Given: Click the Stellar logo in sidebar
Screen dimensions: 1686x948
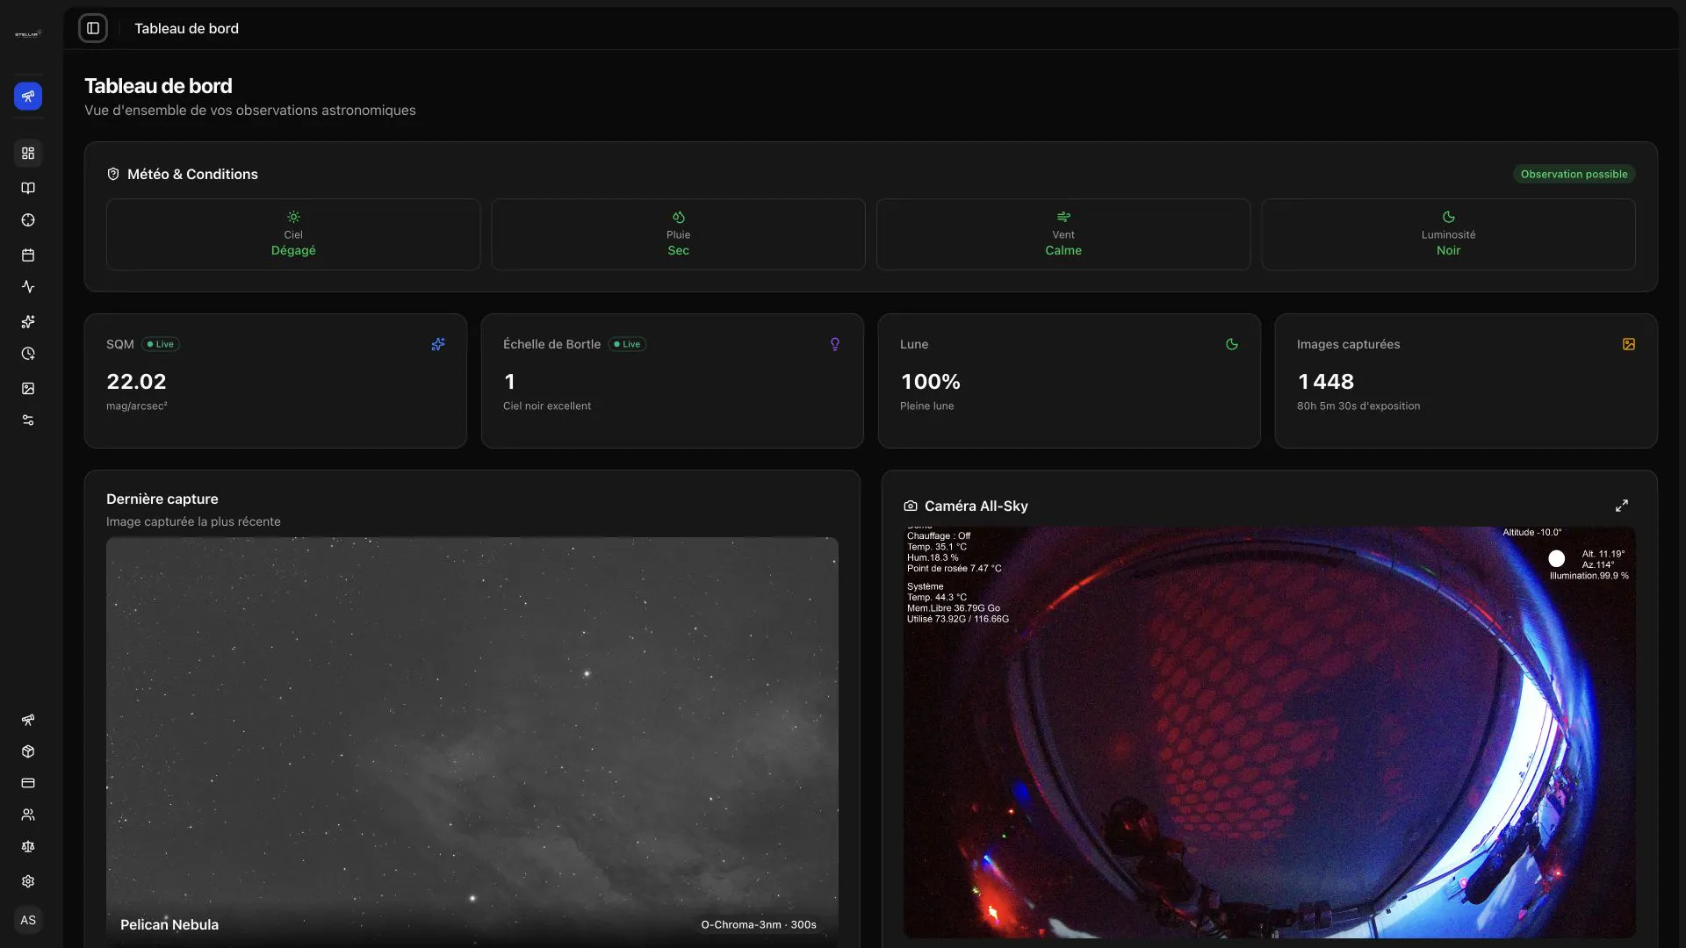Looking at the screenshot, I should (x=28, y=34).
